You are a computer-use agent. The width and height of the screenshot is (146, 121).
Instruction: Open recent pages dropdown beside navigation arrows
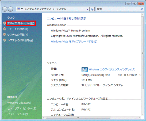coord(14,9)
